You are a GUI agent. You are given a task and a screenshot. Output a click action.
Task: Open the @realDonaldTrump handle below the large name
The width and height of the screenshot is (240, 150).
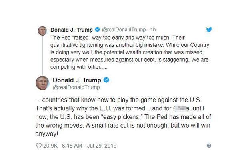click(76, 87)
